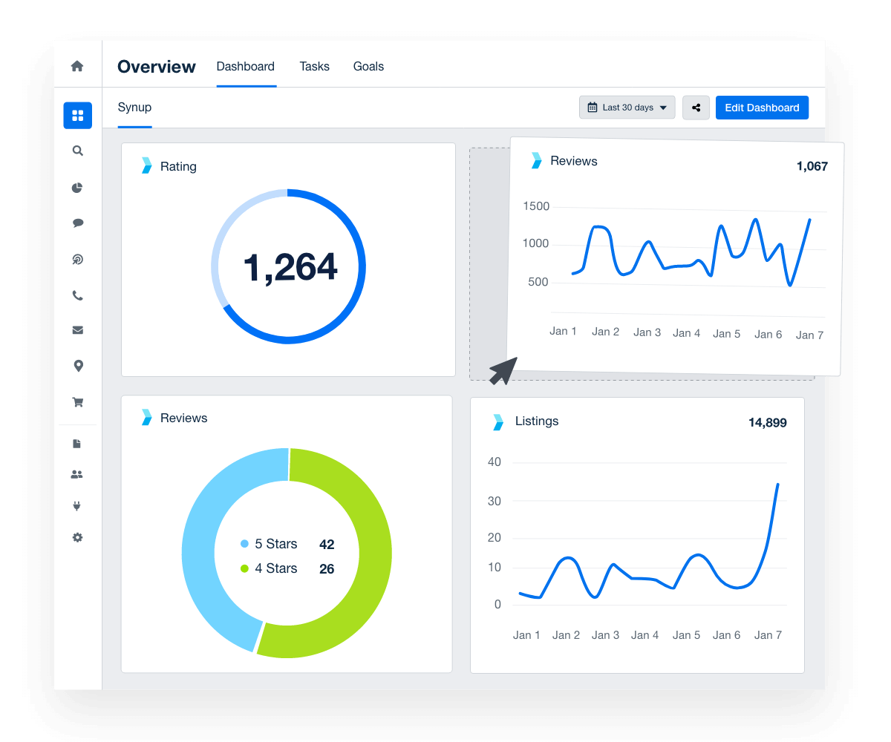The image size is (891, 742).
Task: Click the home icon above the sidebar
Action: point(77,66)
